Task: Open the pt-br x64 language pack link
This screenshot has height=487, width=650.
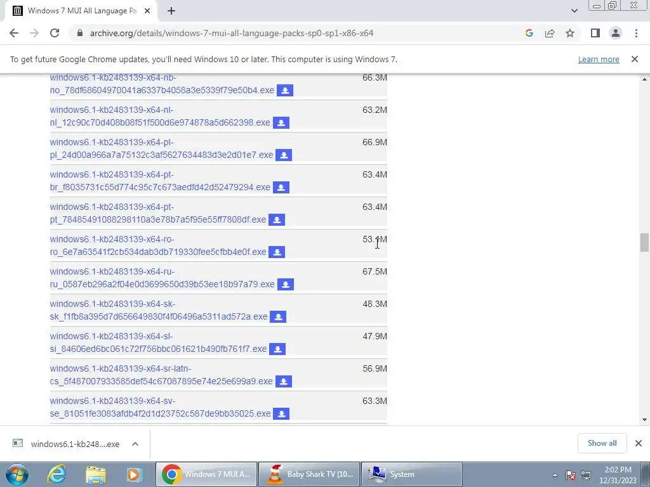Action: pyautogui.click(x=160, y=181)
